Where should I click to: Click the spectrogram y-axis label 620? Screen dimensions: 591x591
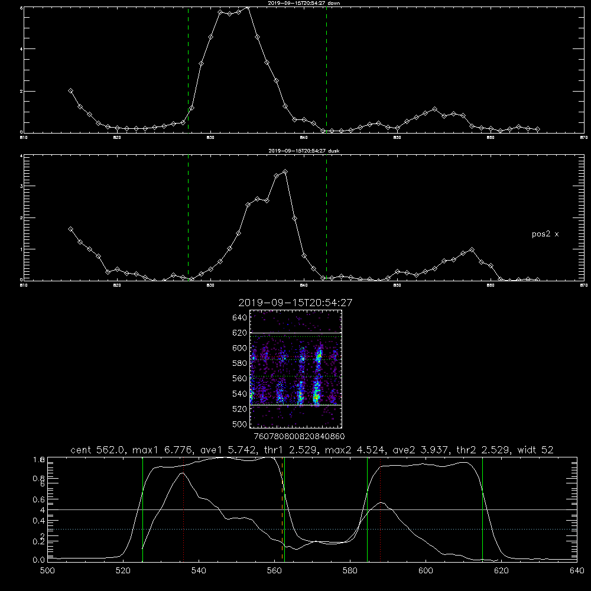coord(239,333)
